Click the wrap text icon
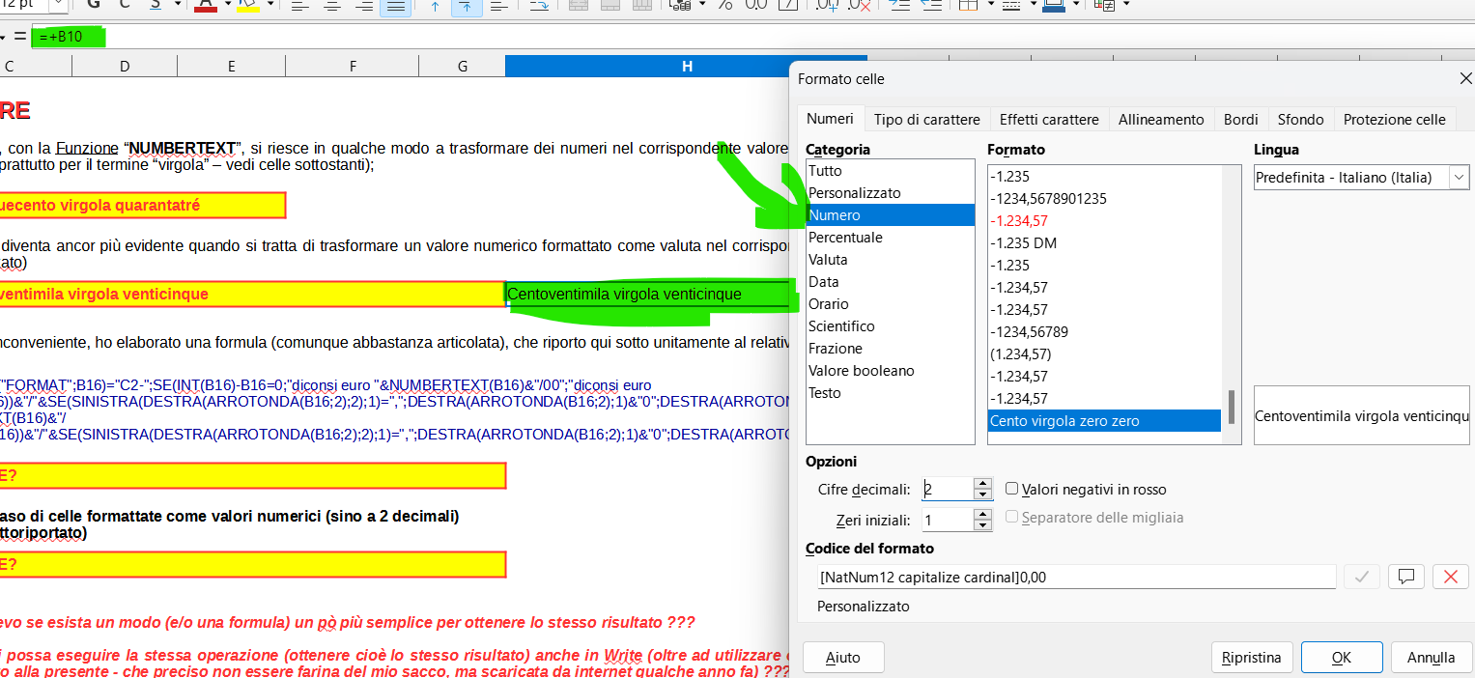 tap(539, 6)
